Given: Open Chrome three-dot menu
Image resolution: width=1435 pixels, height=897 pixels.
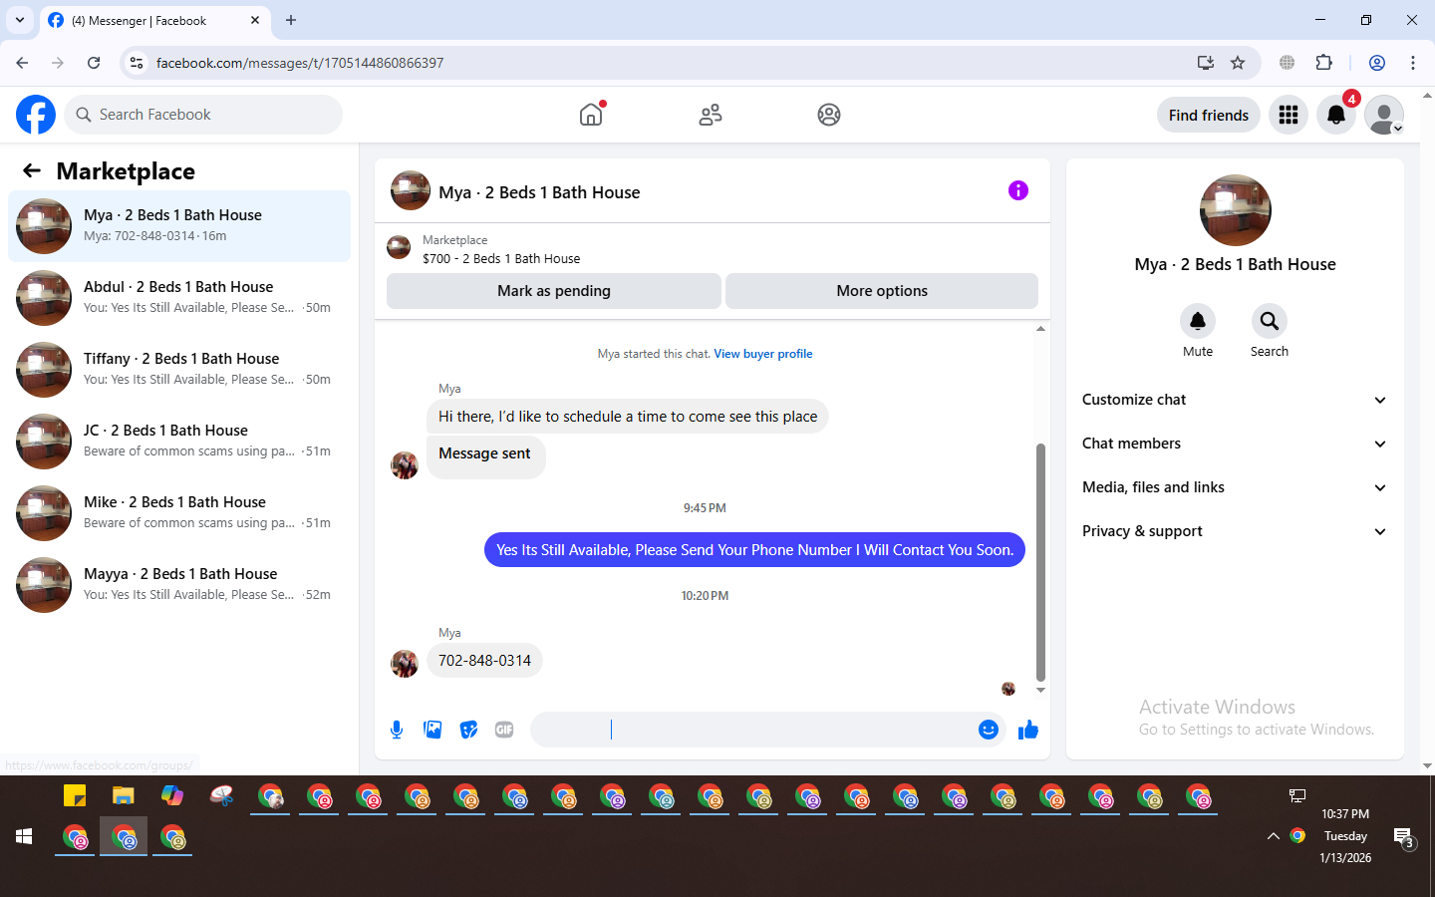Looking at the screenshot, I should click(x=1413, y=63).
